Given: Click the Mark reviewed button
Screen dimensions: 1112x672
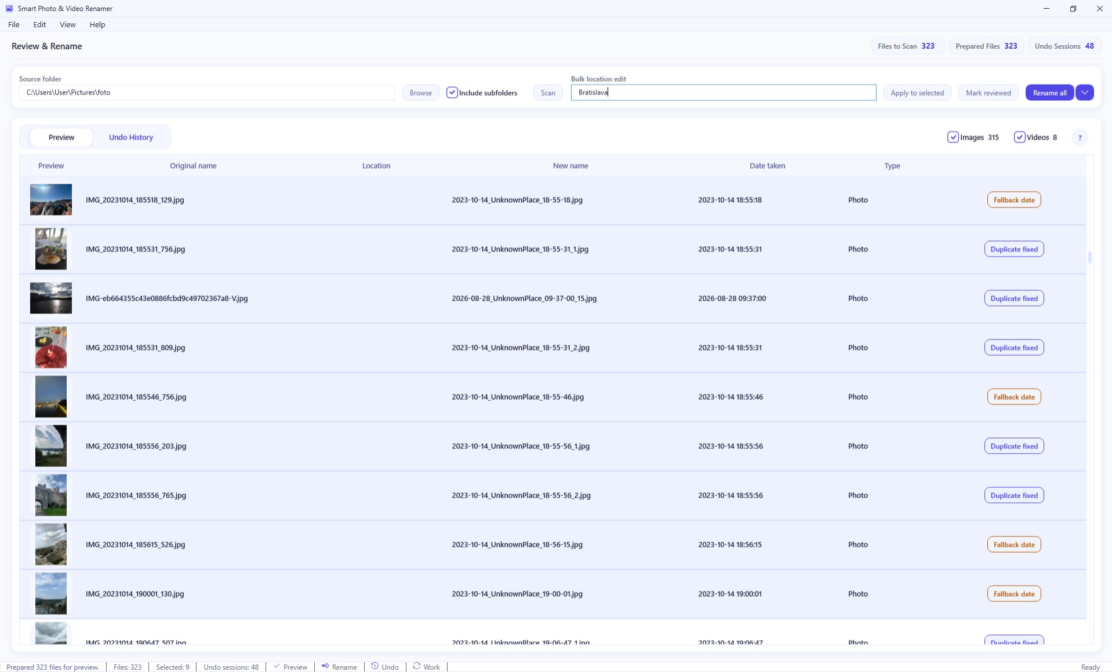Looking at the screenshot, I should coord(988,93).
